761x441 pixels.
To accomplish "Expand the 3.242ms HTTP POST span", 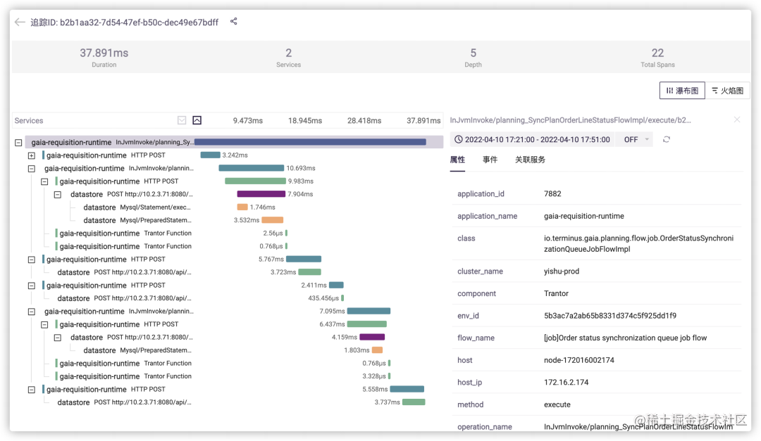I will [x=31, y=155].
